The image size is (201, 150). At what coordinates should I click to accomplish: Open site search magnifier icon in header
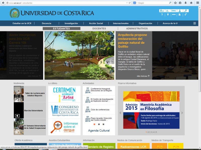186,11
